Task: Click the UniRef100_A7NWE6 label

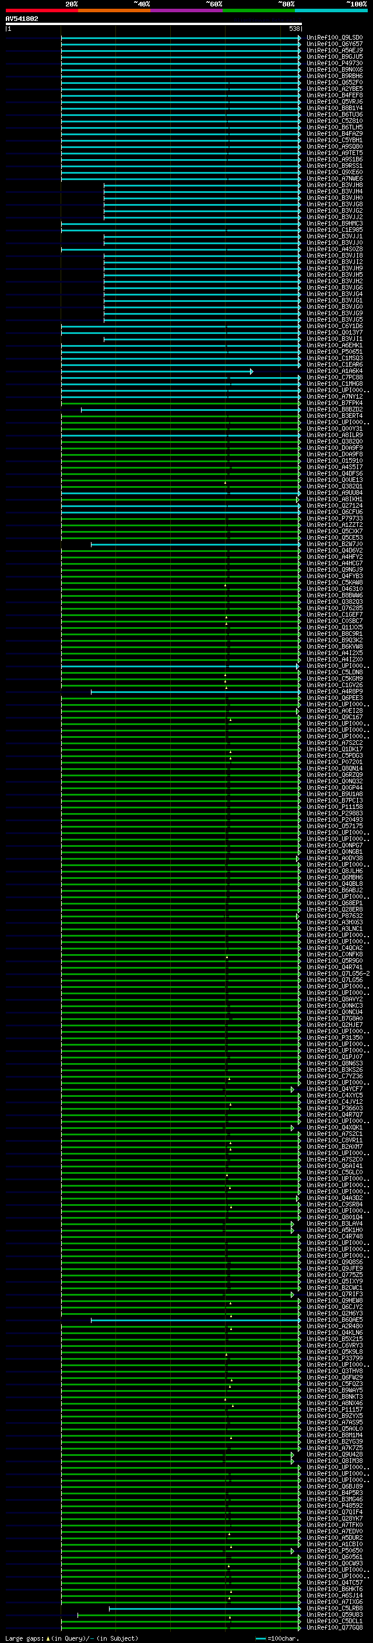Action: point(334,178)
